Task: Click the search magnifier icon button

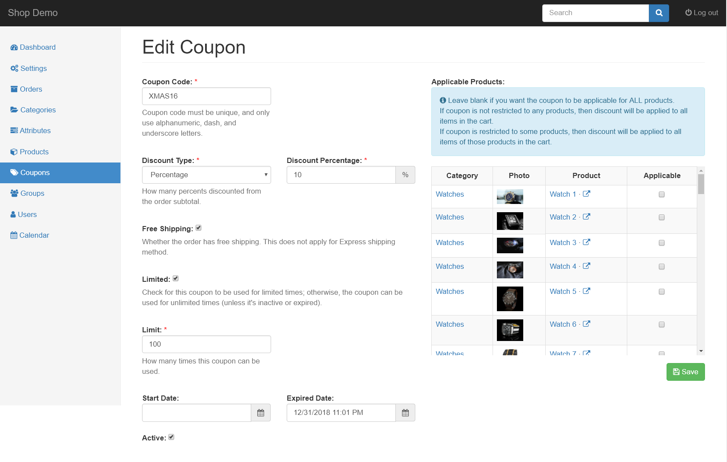Action: click(659, 13)
